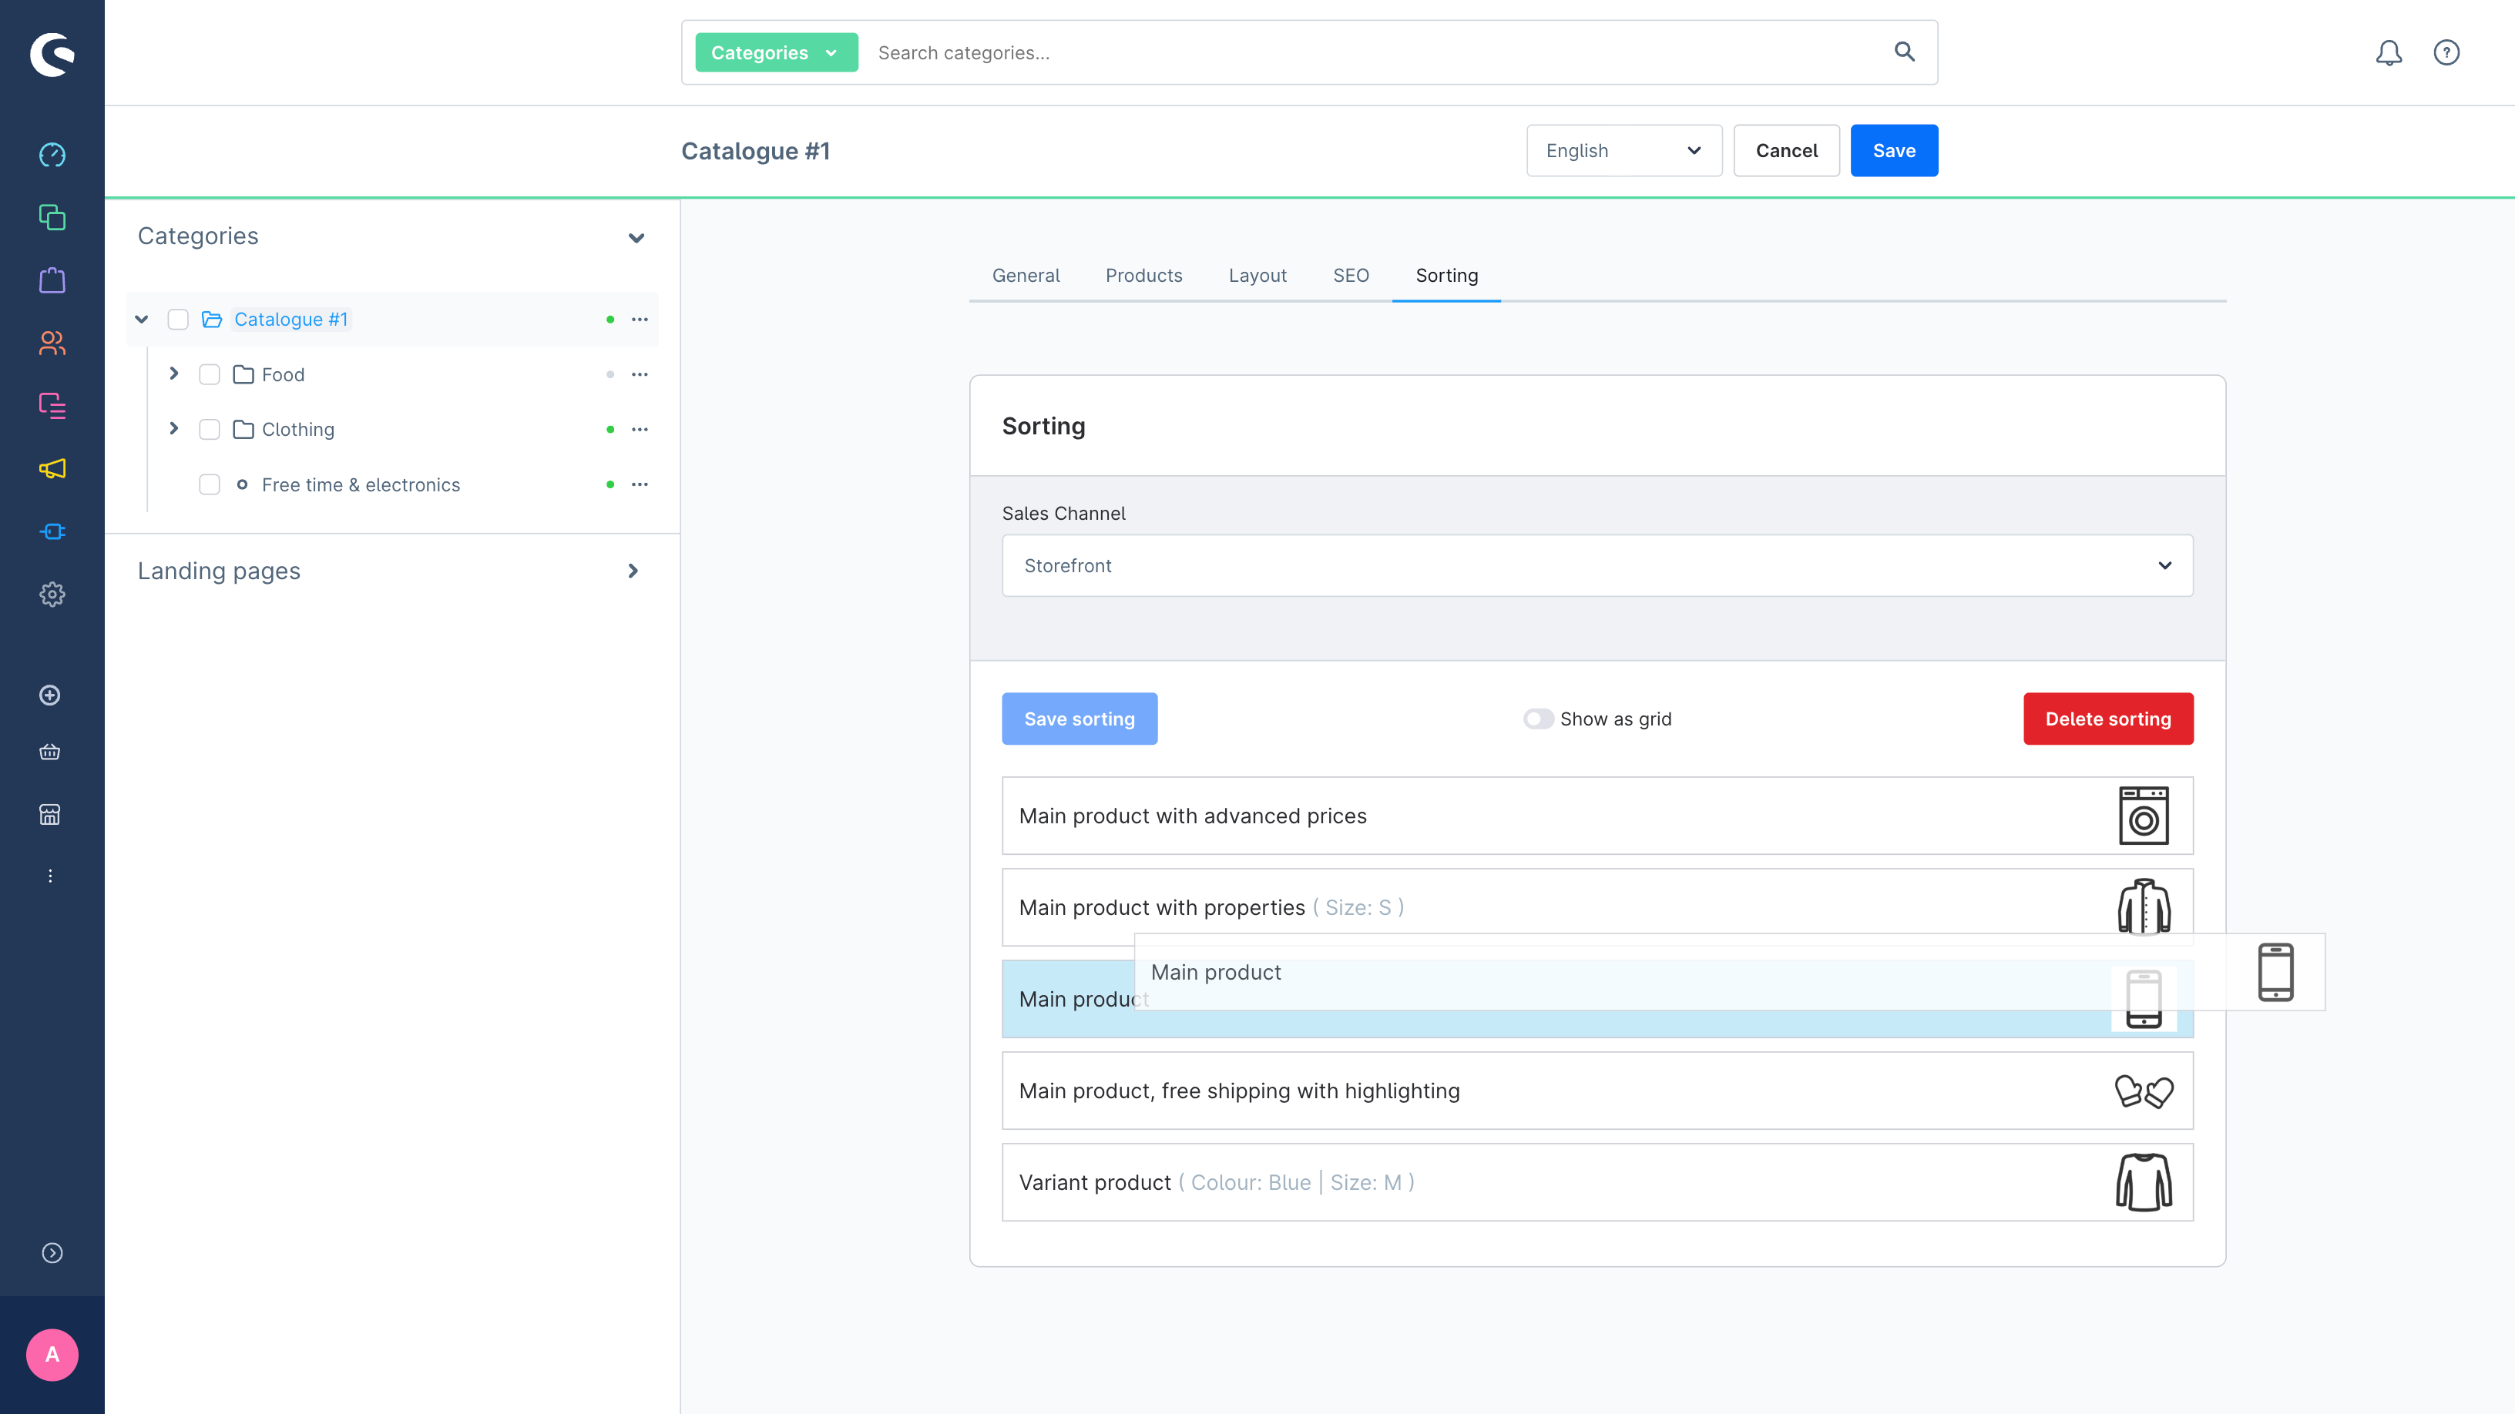
Task: Open the Settings gear icon in sidebar
Action: pyautogui.click(x=52, y=595)
